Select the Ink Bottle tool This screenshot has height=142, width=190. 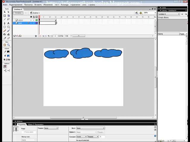[x=5, y=35]
